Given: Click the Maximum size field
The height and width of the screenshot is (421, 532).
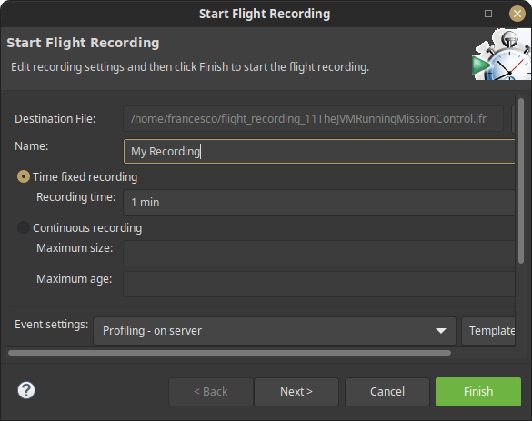Looking at the screenshot, I should click(319, 254).
